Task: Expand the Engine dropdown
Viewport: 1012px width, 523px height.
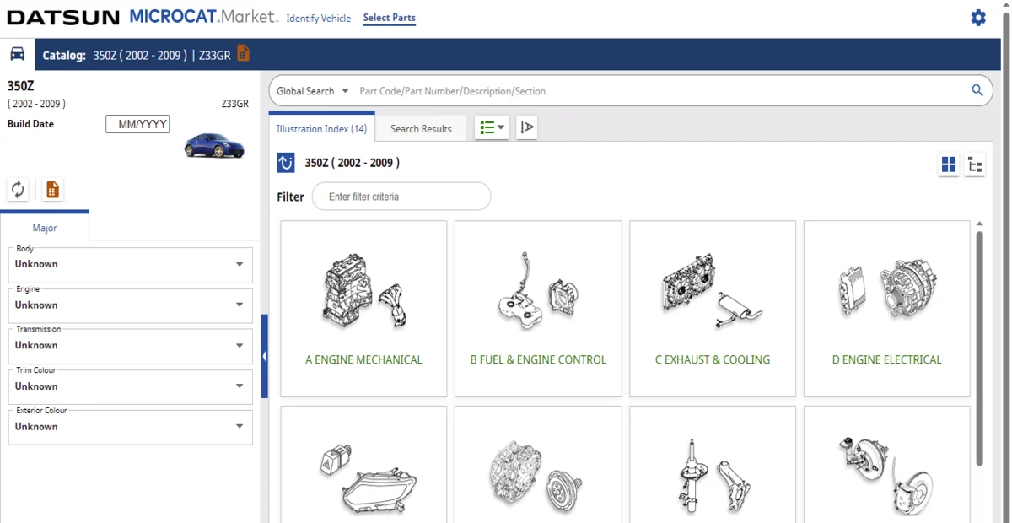Action: click(x=131, y=305)
